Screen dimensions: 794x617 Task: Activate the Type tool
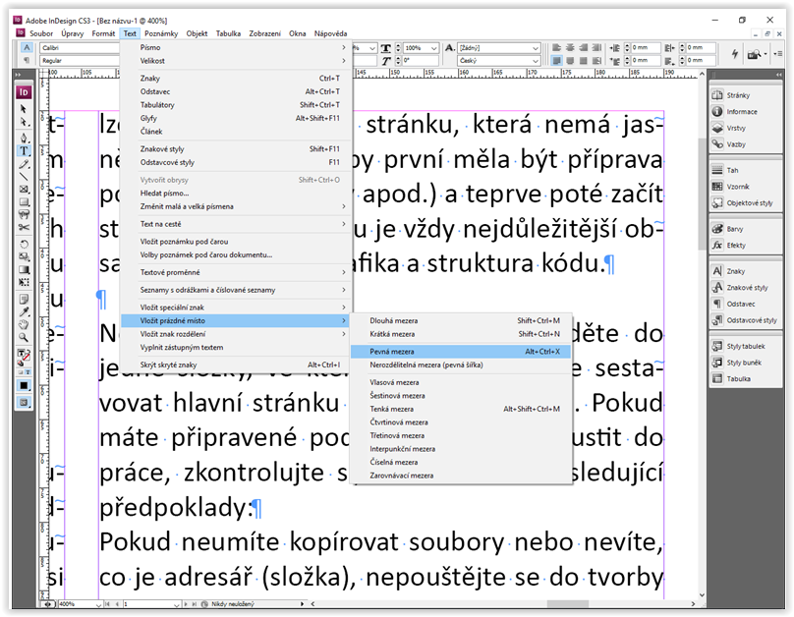[24, 151]
